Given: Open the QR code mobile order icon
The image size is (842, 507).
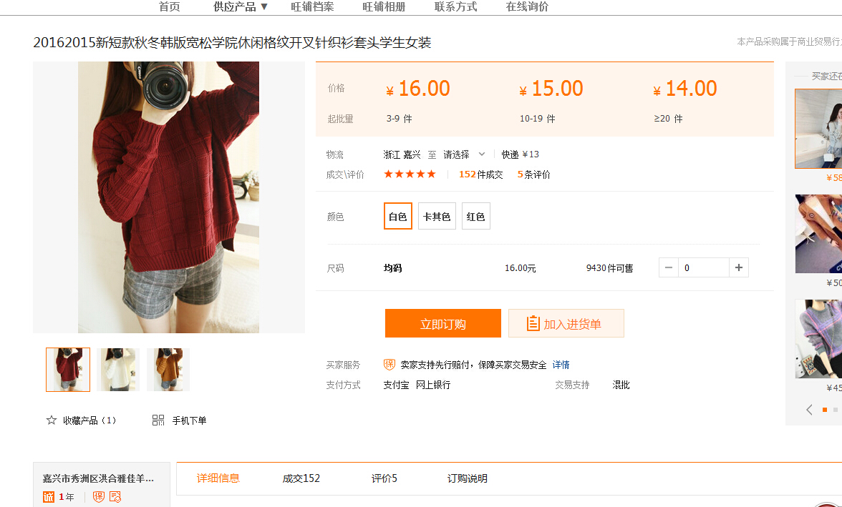Looking at the screenshot, I should coord(158,420).
